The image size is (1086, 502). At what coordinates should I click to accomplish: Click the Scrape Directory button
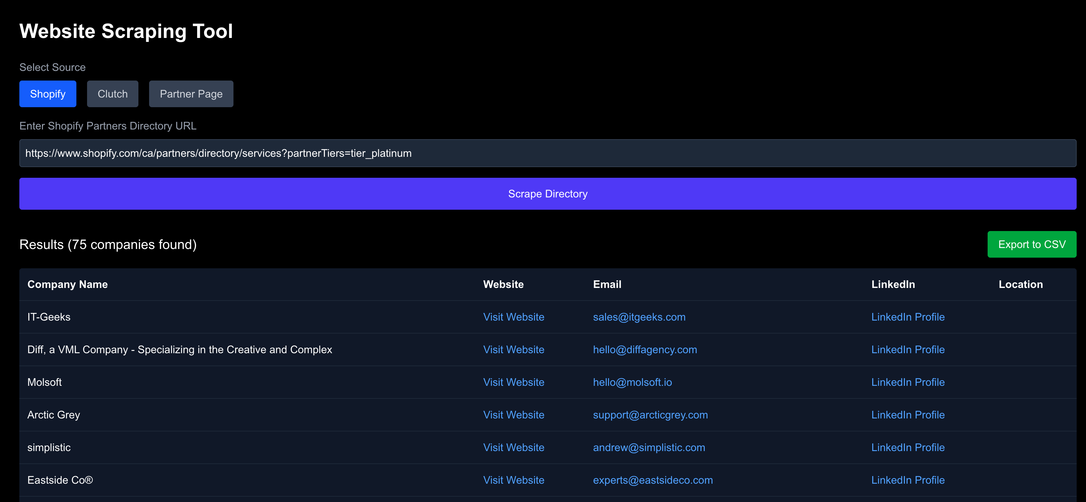(x=548, y=193)
